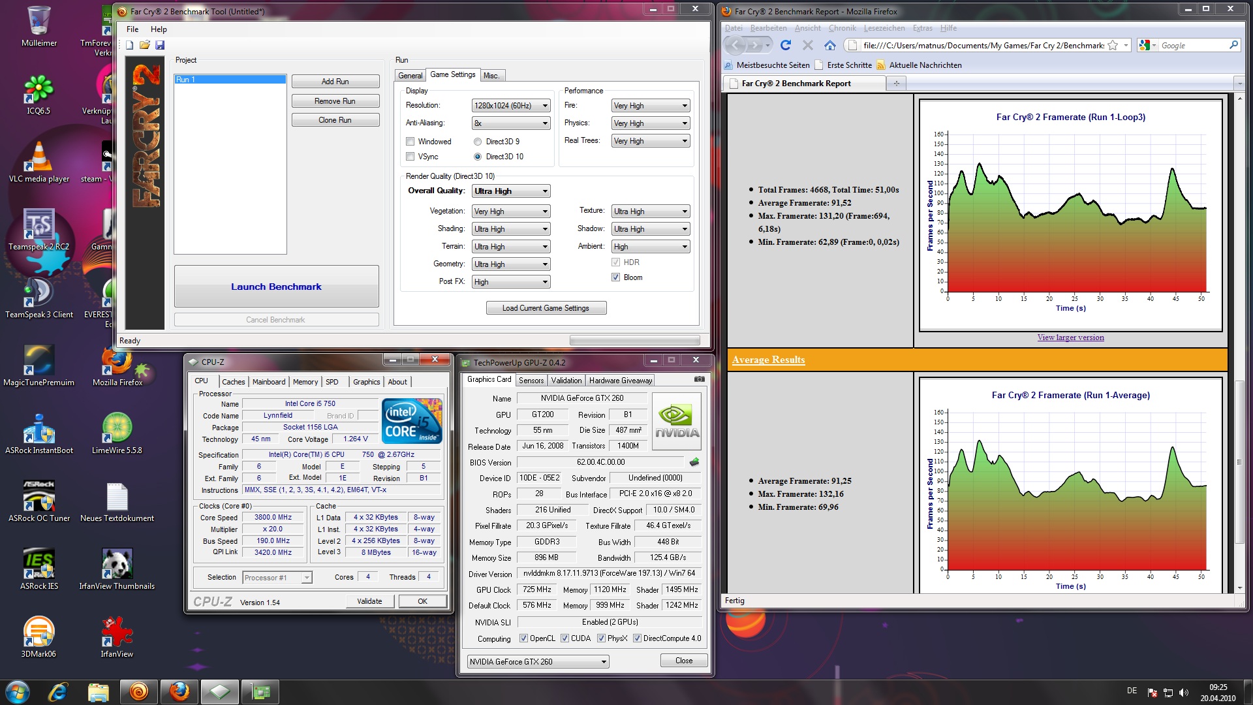Open the Shadow quality dropdown
This screenshot has width=1253, height=705.
click(651, 229)
